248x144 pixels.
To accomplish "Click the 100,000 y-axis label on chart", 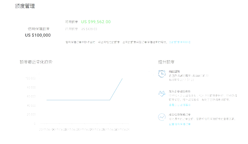I will [x=31, y=78].
